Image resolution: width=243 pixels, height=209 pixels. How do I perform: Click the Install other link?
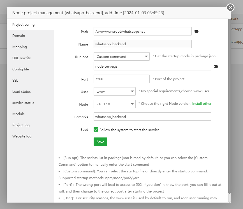[202, 104]
